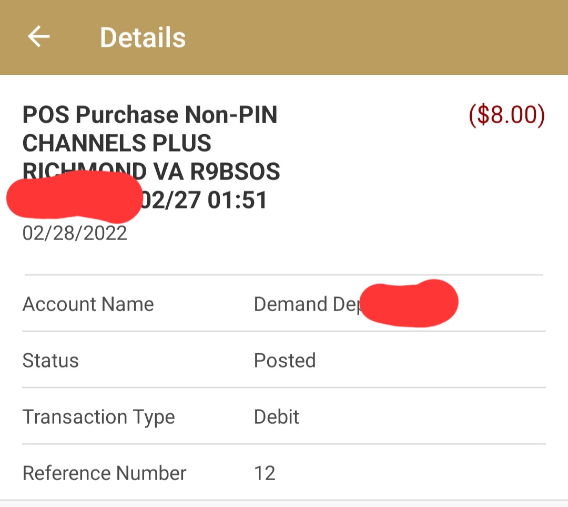Tap the Transaction Type label
The height and width of the screenshot is (507, 568).
tap(98, 417)
